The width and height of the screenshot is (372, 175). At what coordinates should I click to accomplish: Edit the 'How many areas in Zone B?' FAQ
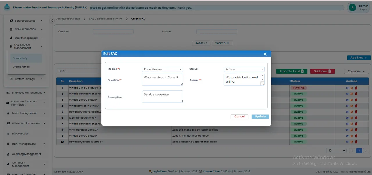352,142
